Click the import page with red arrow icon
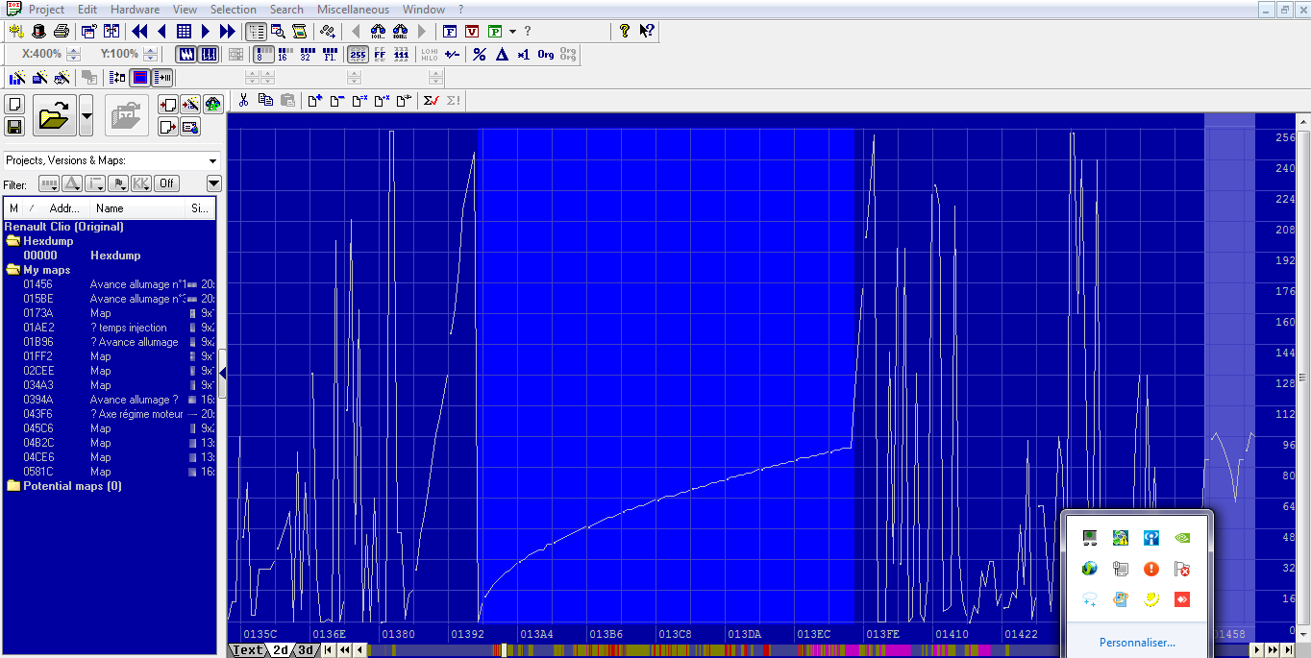 point(168,105)
